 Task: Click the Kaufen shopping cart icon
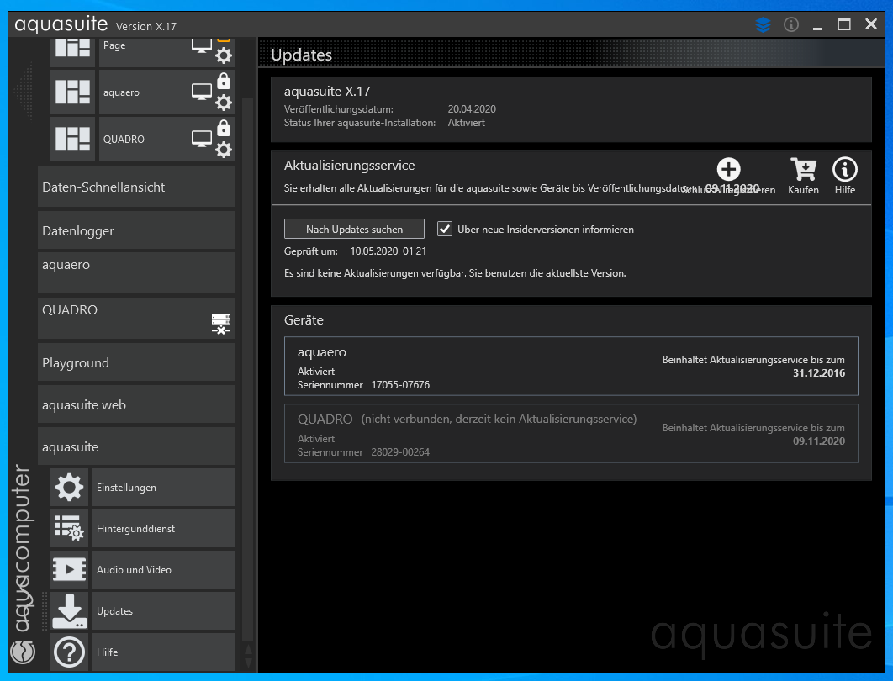pyautogui.click(x=803, y=171)
